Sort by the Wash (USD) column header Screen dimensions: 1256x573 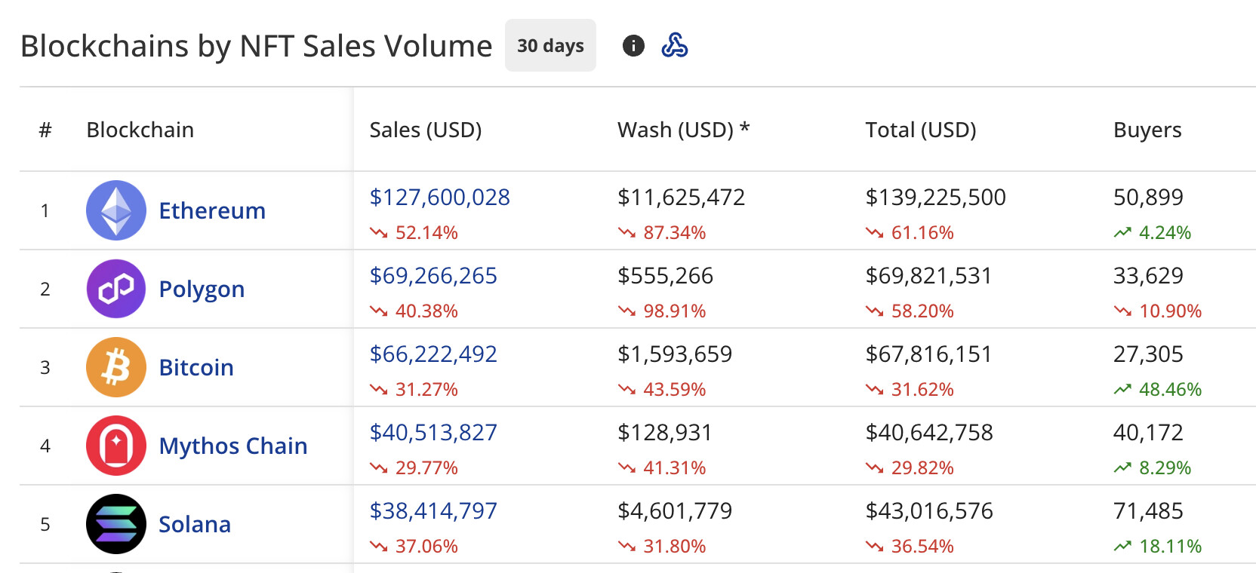pyautogui.click(x=684, y=130)
